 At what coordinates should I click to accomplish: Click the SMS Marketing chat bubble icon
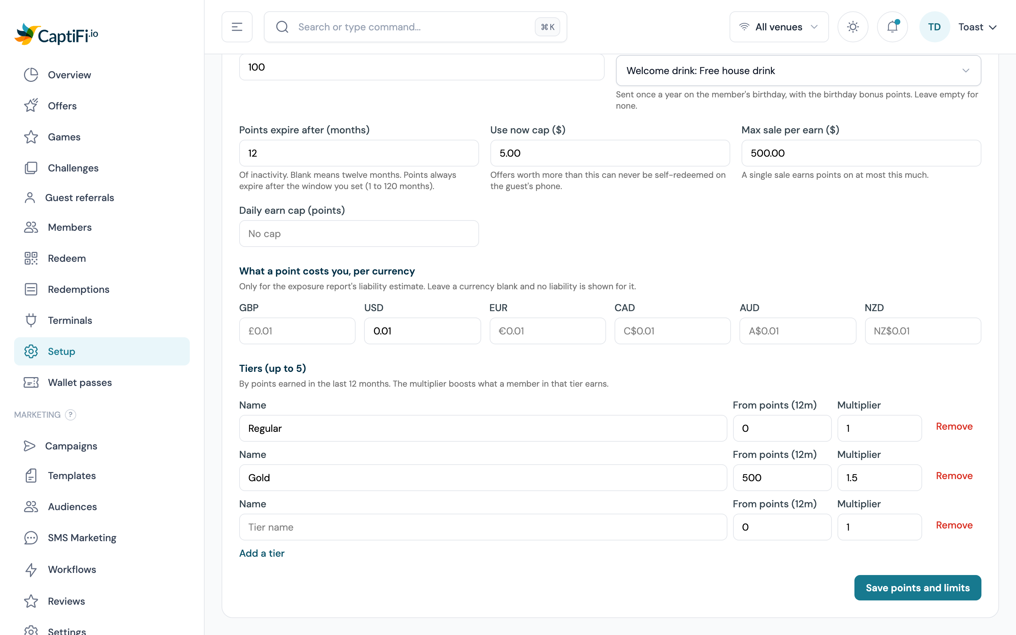31,538
